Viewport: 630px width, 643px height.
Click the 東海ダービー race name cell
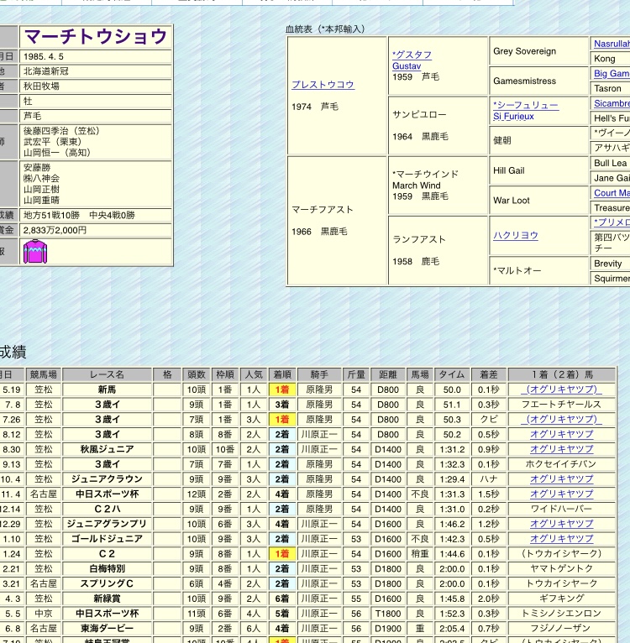coord(108,629)
